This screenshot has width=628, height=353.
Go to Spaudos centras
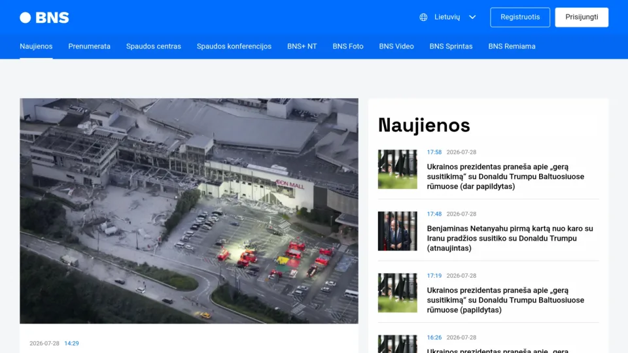[153, 46]
